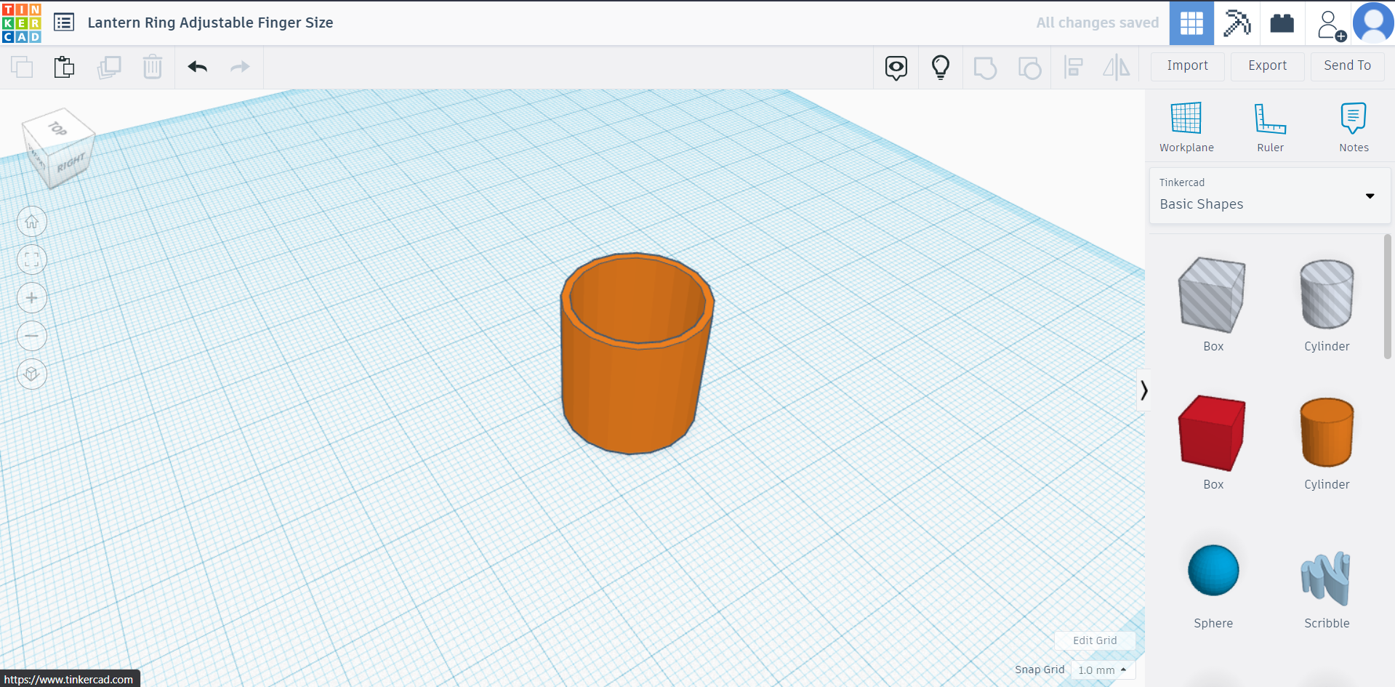Click the Group shapes icon
1395x687 pixels.
pyautogui.click(x=985, y=68)
